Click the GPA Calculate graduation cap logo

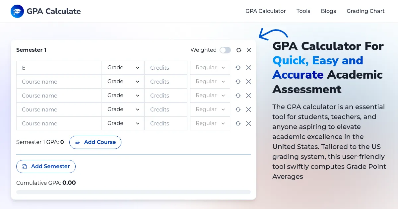tap(17, 11)
